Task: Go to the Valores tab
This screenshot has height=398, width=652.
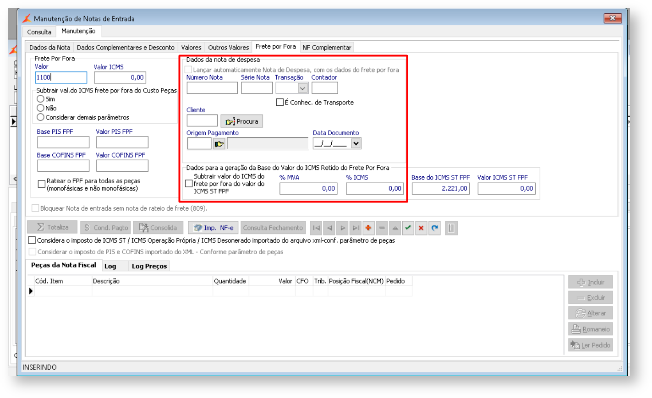Action: click(x=191, y=48)
